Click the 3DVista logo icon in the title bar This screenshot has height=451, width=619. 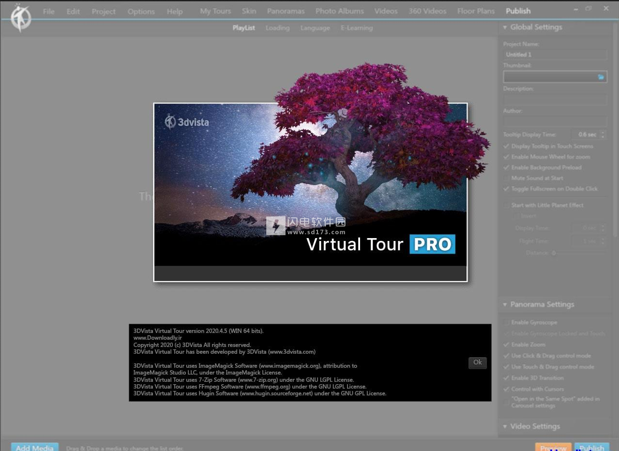(x=21, y=19)
